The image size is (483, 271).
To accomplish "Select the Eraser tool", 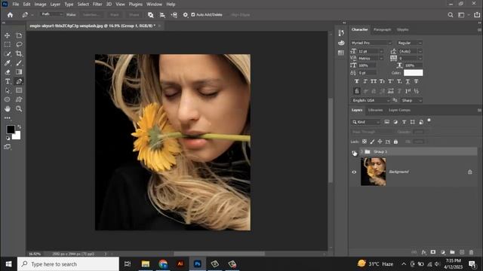I will point(7,72).
